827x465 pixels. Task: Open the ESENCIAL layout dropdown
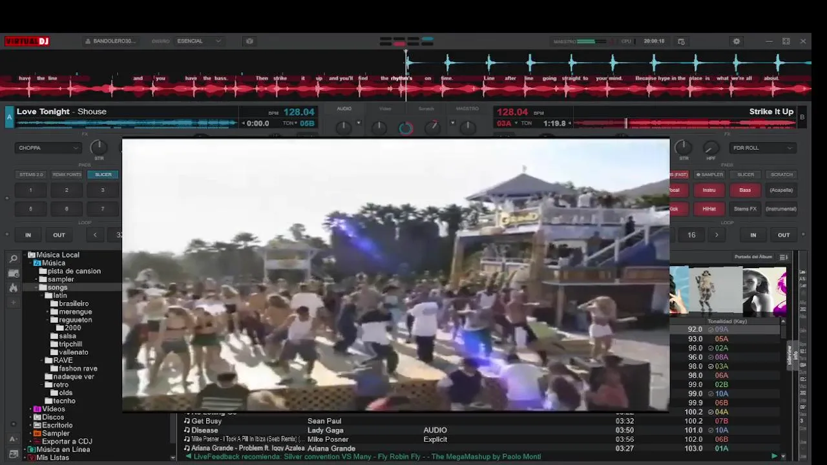click(x=199, y=41)
